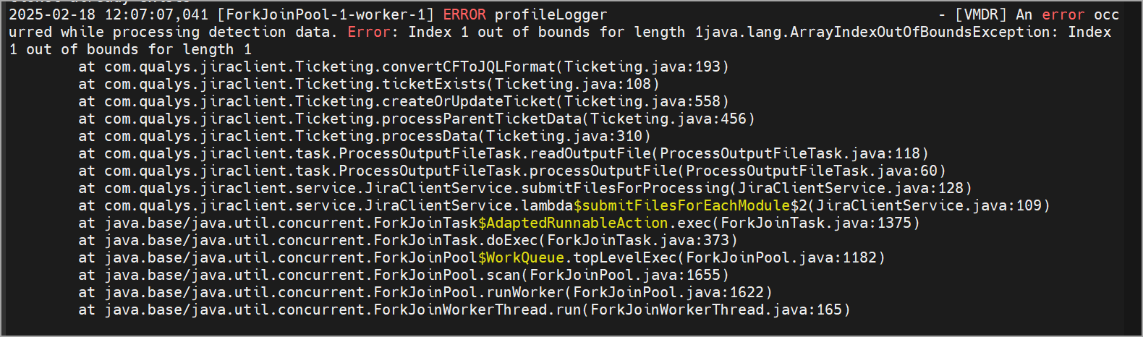
Task: Click the timestamp 2025-02-18 12:07:07,041
Action: point(109,14)
